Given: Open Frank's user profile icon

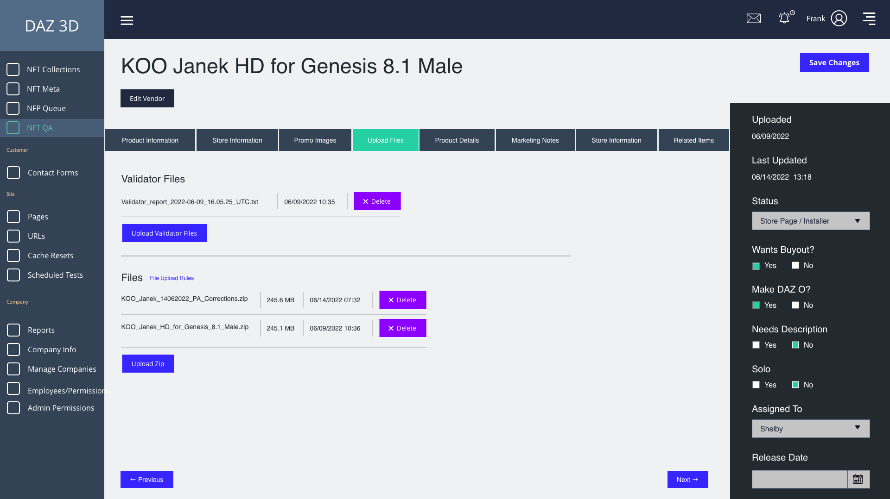Looking at the screenshot, I should [x=839, y=19].
